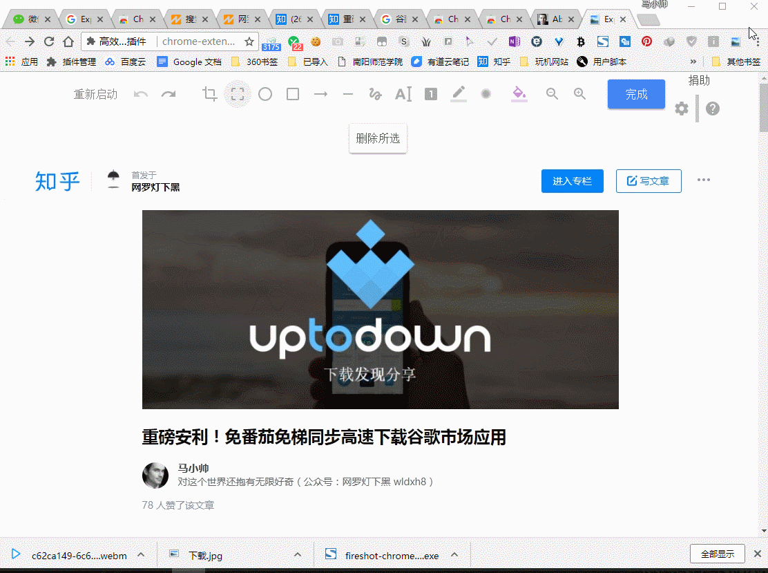Switch to the Ab tab

click(556, 19)
